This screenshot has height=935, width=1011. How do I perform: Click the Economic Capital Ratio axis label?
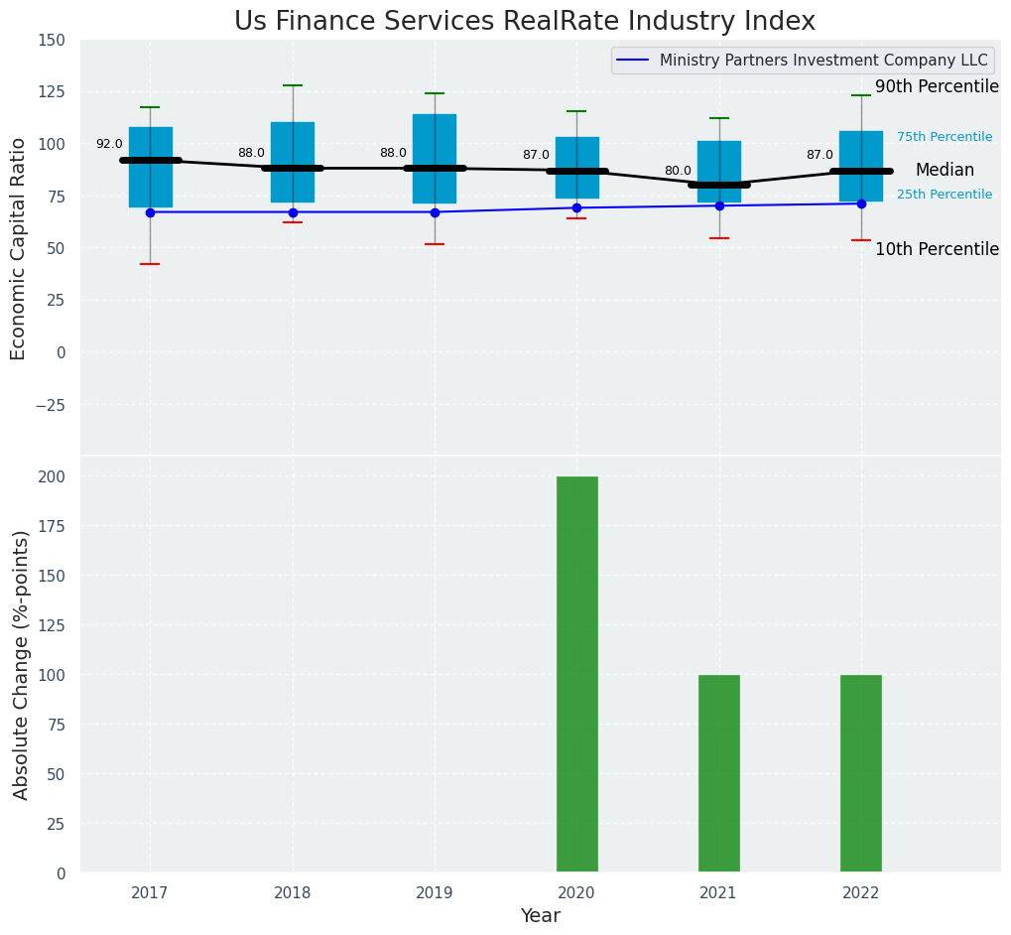pyautogui.click(x=19, y=248)
